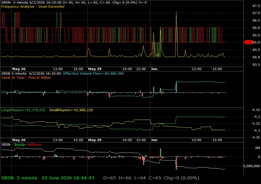Click the 67.0 price axis label
Image resolution: width=261 pixels, height=184 pixels.
tap(256, 13)
